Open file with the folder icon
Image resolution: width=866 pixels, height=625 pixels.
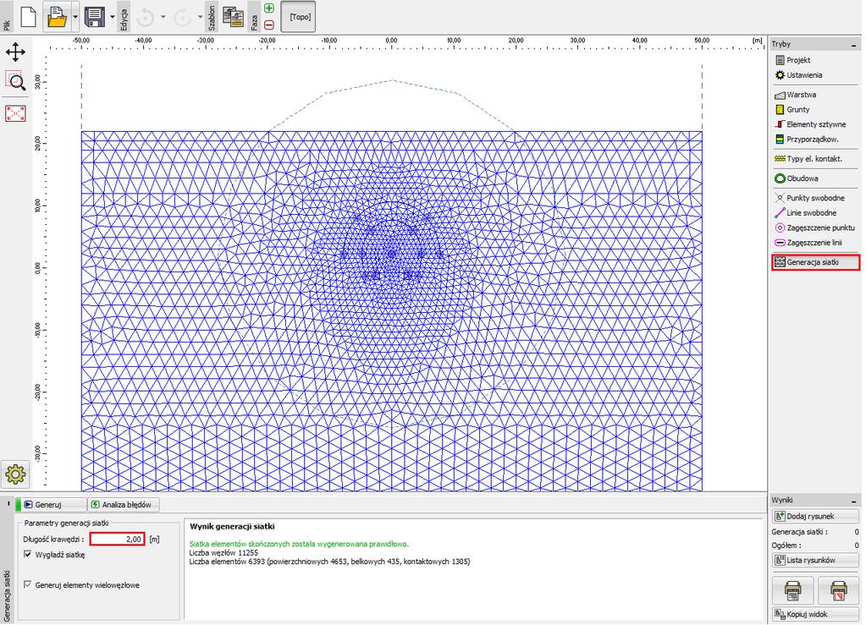[x=57, y=17]
